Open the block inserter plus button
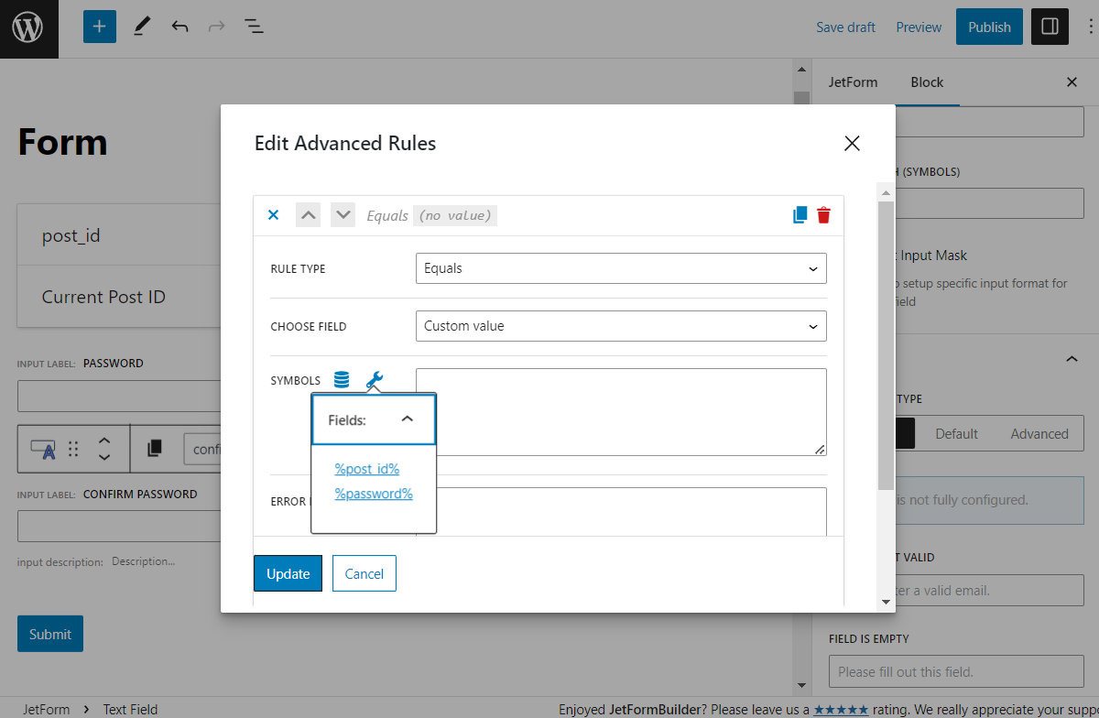 [100, 27]
